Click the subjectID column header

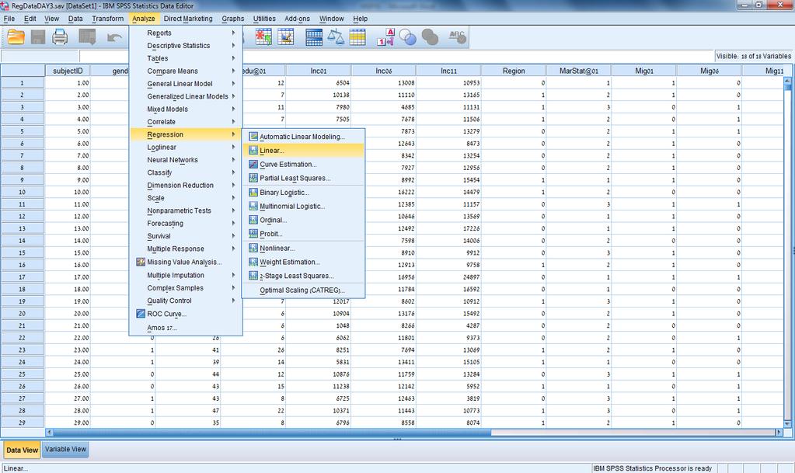68,71
